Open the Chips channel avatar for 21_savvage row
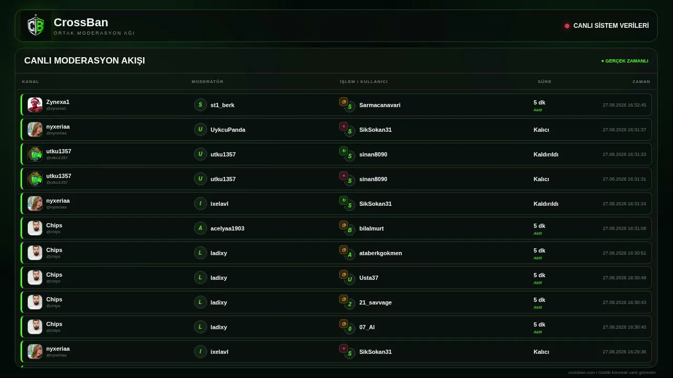673x378 pixels. 35,302
